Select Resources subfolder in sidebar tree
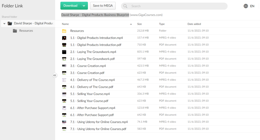The height and width of the screenshot is (140, 260). [26, 31]
